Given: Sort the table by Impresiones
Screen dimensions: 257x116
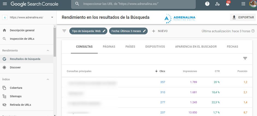Looking at the screenshot, I should [x=190, y=71].
